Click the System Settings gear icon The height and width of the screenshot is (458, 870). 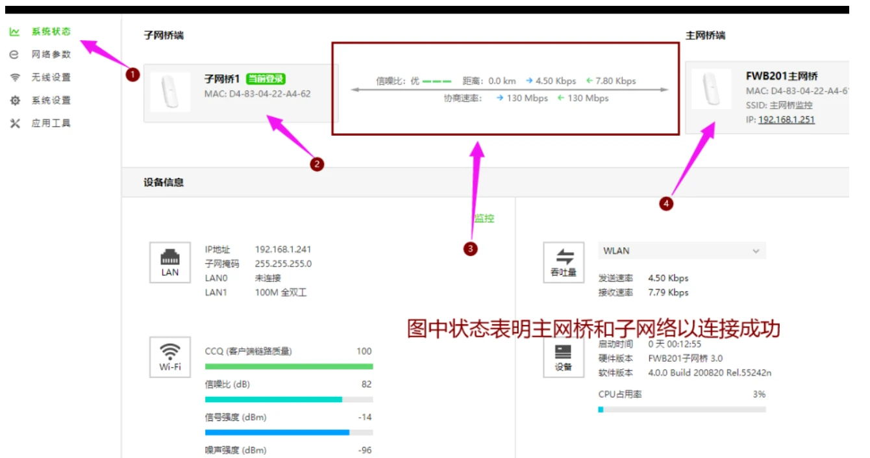point(14,101)
